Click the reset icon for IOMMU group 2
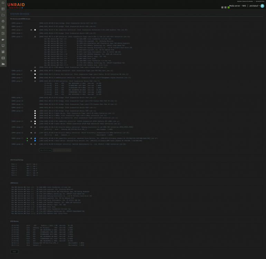 tap(31, 30)
